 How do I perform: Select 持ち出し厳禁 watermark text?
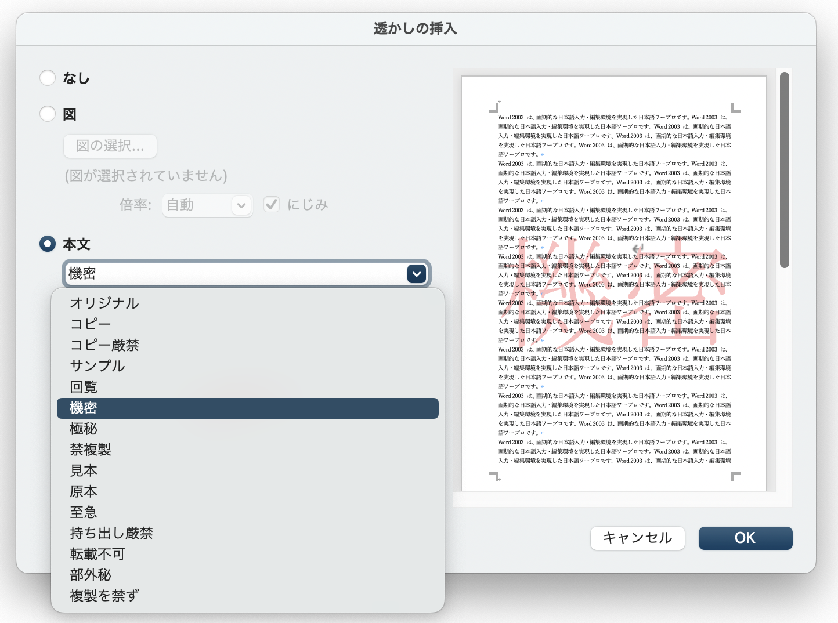click(x=110, y=533)
